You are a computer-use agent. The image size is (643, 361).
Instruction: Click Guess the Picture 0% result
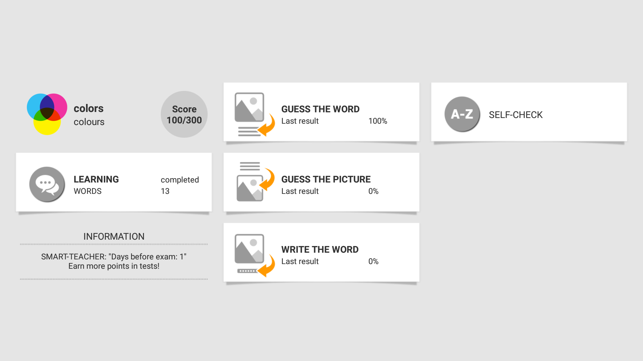[x=373, y=192]
